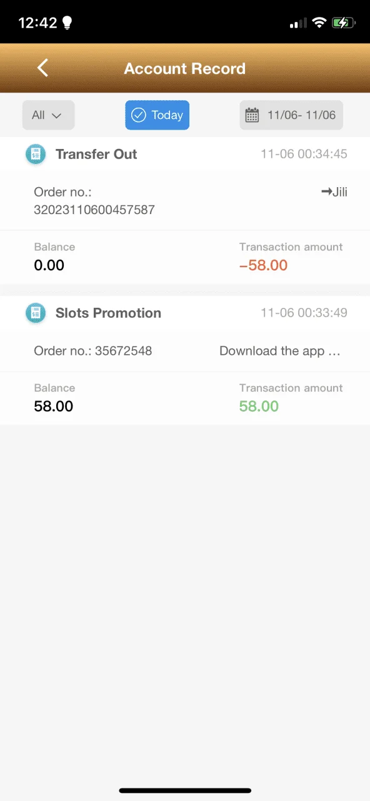Tap the −58.00 transaction amount
This screenshot has height=801, width=370.
pos(264,265)
